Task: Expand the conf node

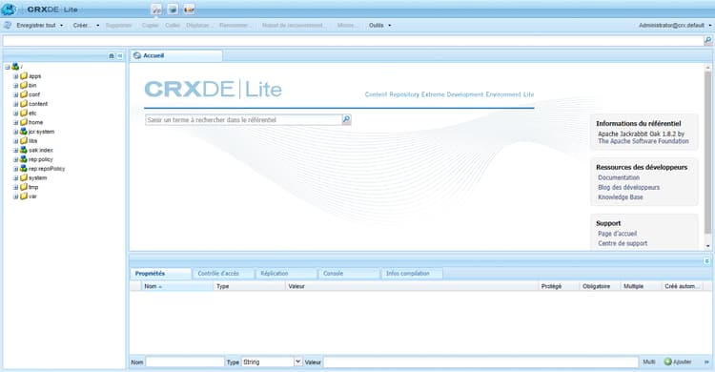Action: (15, 94)
